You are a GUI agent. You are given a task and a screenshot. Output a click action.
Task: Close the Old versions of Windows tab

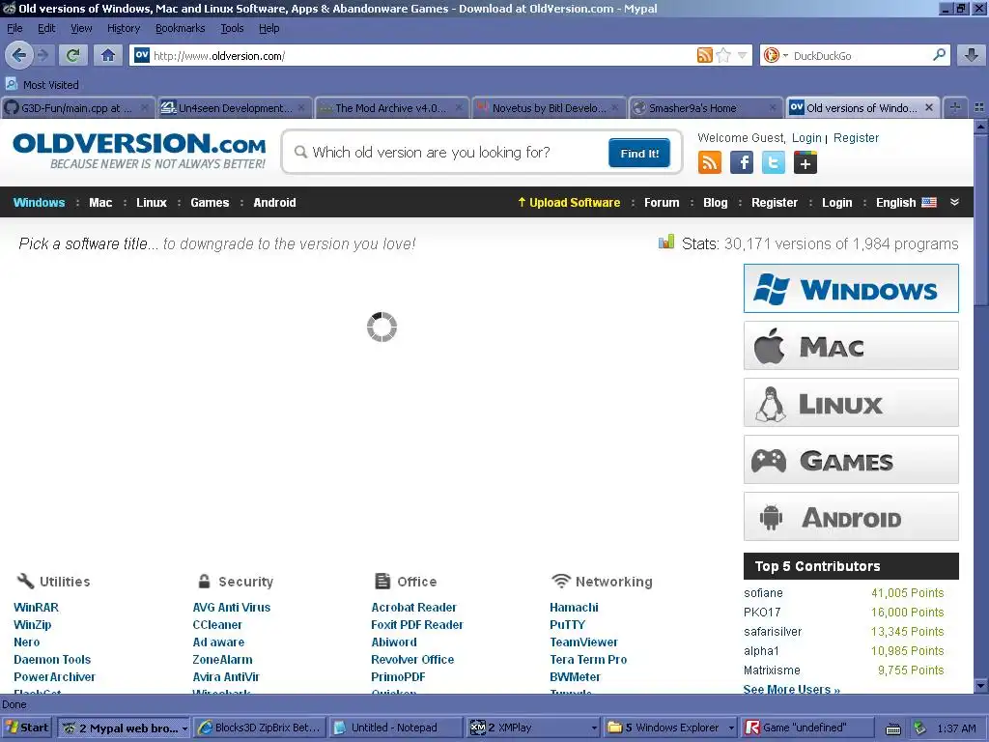coord(929,108)
